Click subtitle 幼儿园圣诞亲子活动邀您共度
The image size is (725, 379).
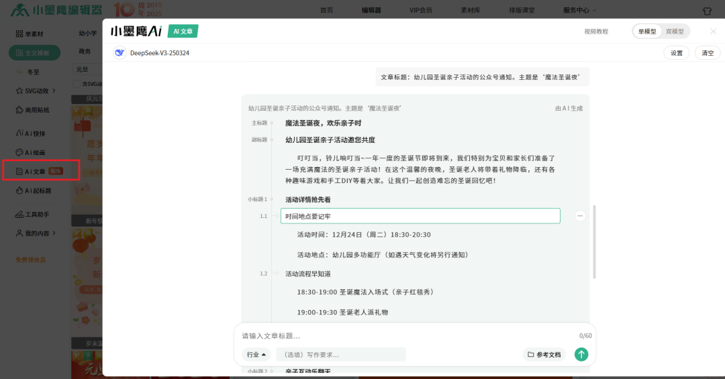(330, 140)
